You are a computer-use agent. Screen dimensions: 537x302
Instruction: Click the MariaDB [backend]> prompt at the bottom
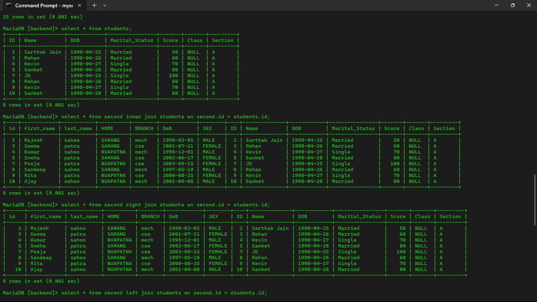click(x=29, y=292)
